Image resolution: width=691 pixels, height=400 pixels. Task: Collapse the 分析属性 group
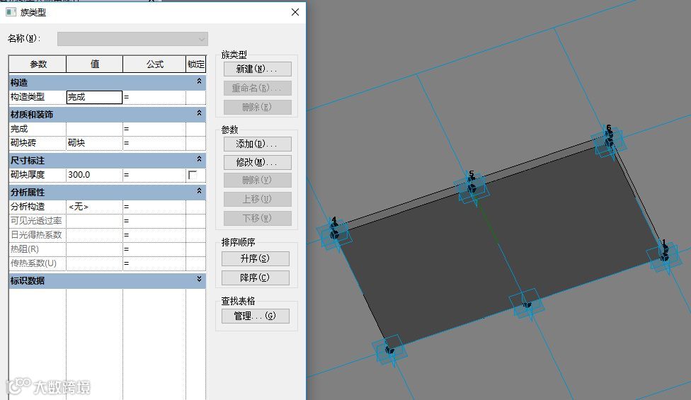[199, 190]
